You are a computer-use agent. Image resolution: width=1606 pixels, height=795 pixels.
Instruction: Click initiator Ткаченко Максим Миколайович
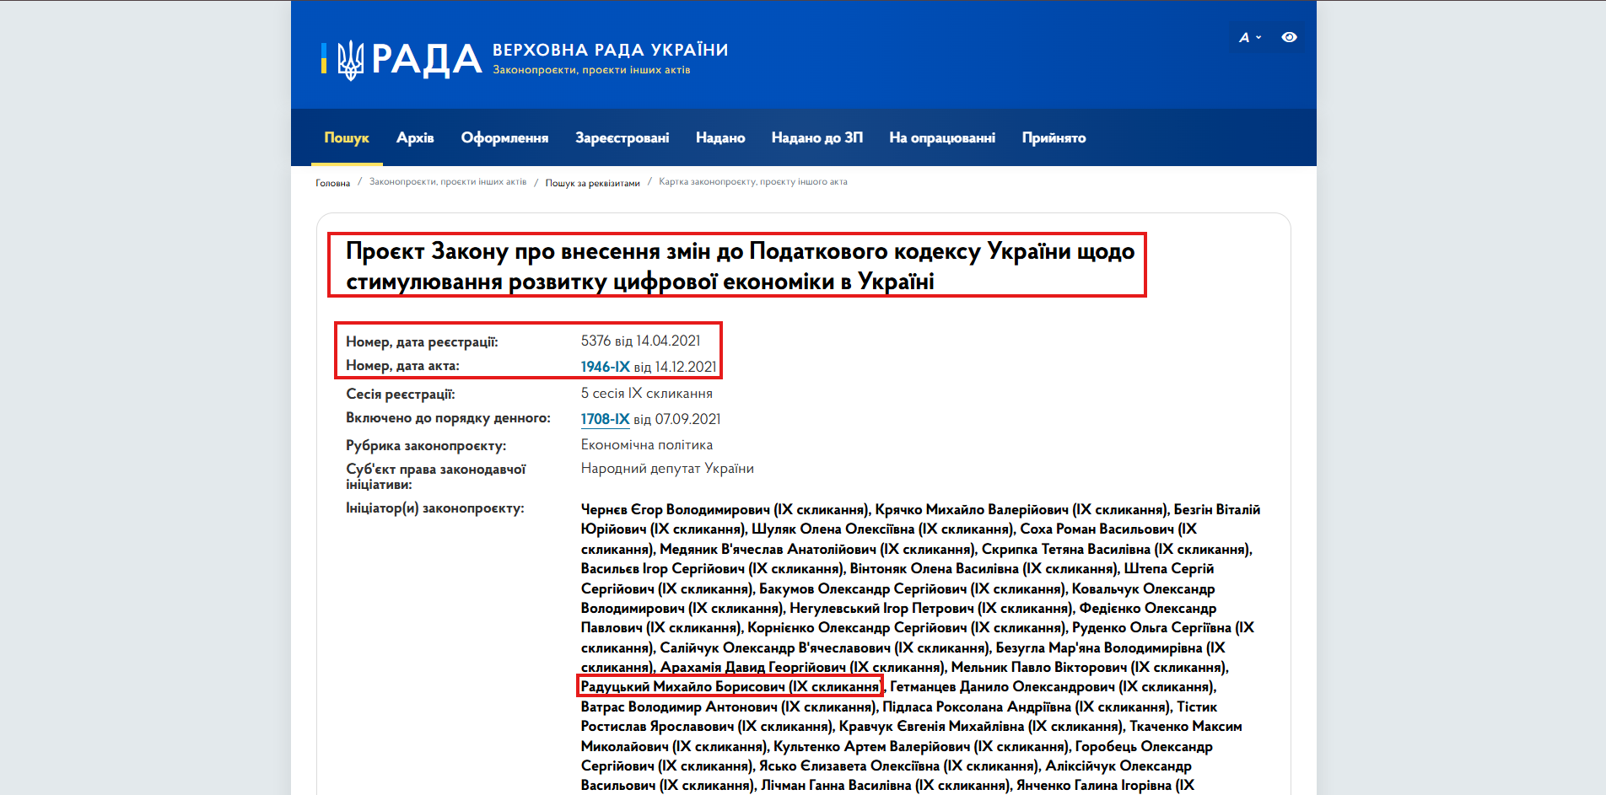click(x=911, y=736)
